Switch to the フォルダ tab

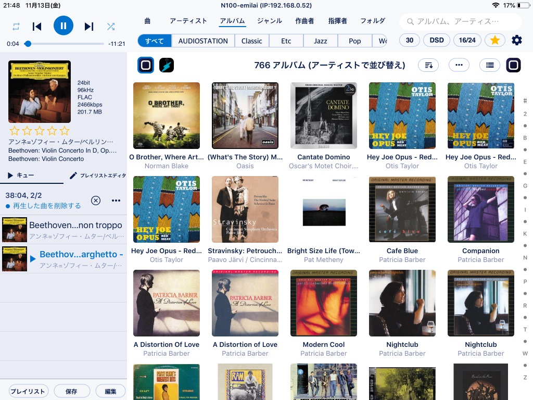click(373, 21)
